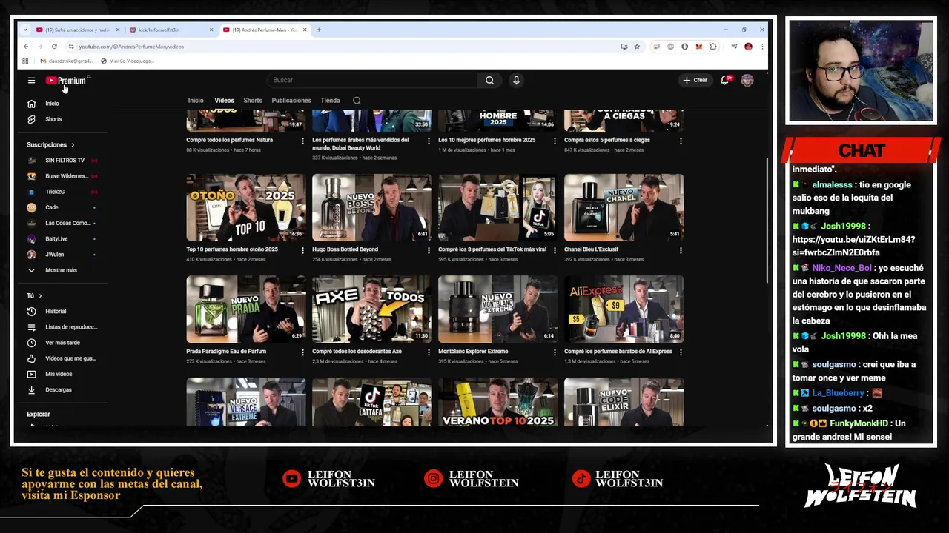
Task: Click the YouTube Premium logo
Action: (x=66, y=80)
